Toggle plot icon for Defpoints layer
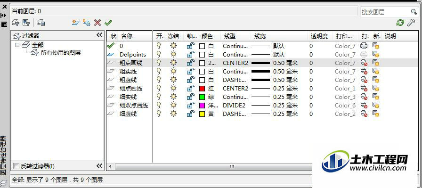 [x=364, y=54]
